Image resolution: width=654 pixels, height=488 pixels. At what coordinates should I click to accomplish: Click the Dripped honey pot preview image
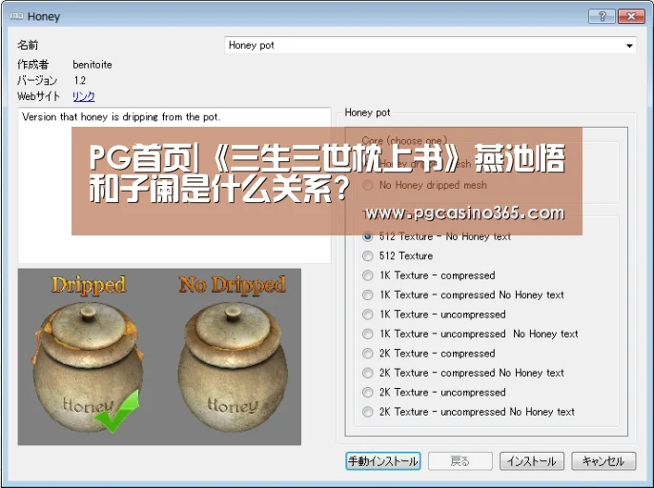(x=88, y=356)
